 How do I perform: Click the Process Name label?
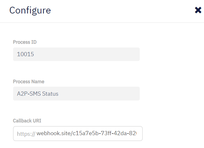pyautogui.click(x=28, y=82)
